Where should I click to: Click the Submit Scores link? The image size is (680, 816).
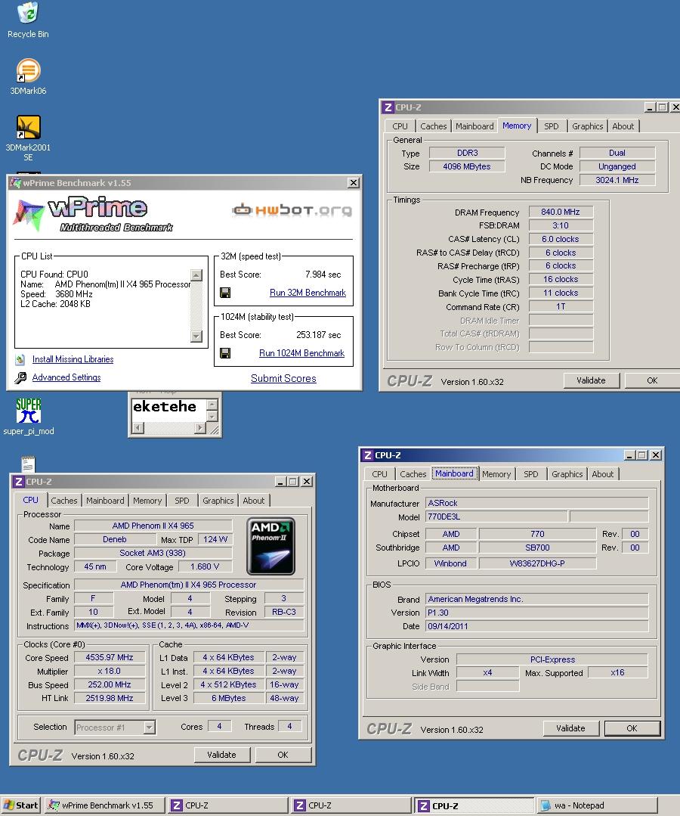(283, 378)
